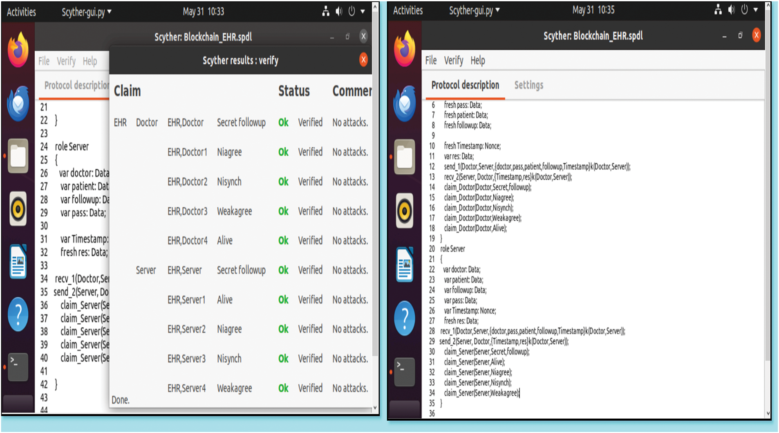The image size is (779, 433).
Task: Open the Help menu above the Settings tab
Action: click(x=477, y=61)
